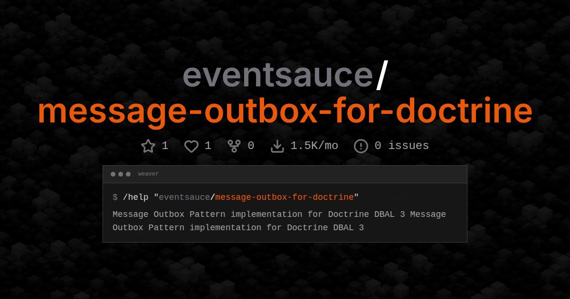The width and height of the screenshot is (570, 299).
Task: Click the description line starting 'Message Outbox Pattern'
Action: (x=279, y=215)
